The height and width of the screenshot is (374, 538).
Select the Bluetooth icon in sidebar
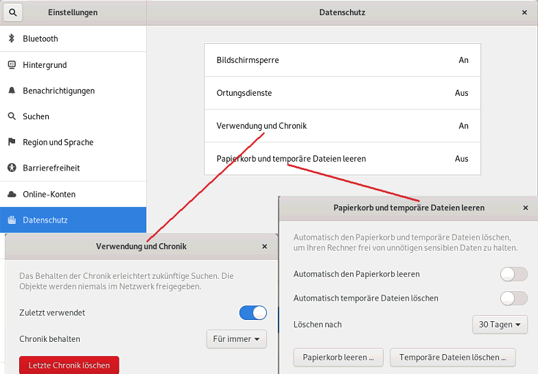click(12, 39)
